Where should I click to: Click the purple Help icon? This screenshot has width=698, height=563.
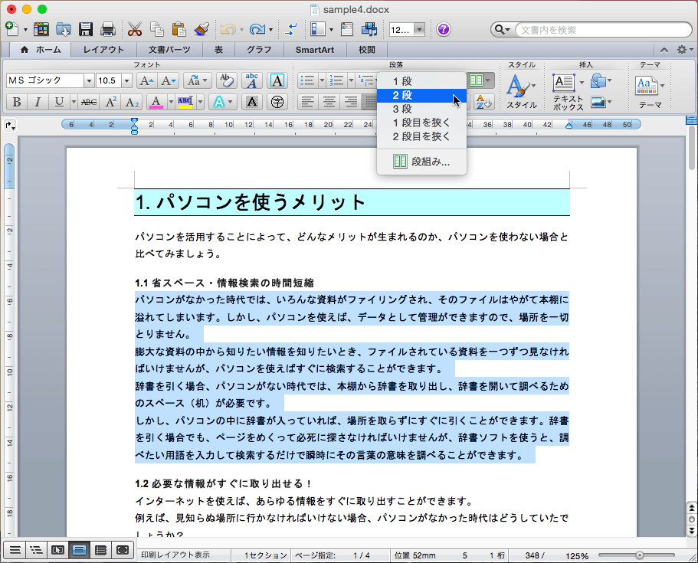(x=444, y=29)
